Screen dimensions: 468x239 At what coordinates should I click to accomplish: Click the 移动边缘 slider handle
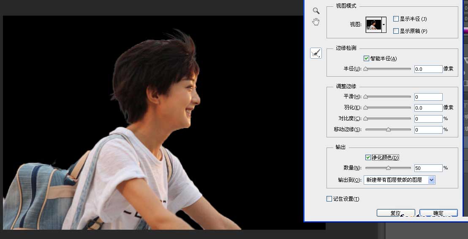[388, 130]
